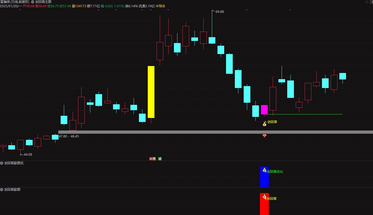Screen dimensions: 373x215
Task: Expand the 创回首副图优 sub-chart menu arrow
Action: coord(2,163)
